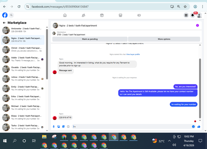Image resolution: width=207 pixels, height=149 pixels.
Task: Click the back arrow beside Marketplace
Action: tap(4, 23)
